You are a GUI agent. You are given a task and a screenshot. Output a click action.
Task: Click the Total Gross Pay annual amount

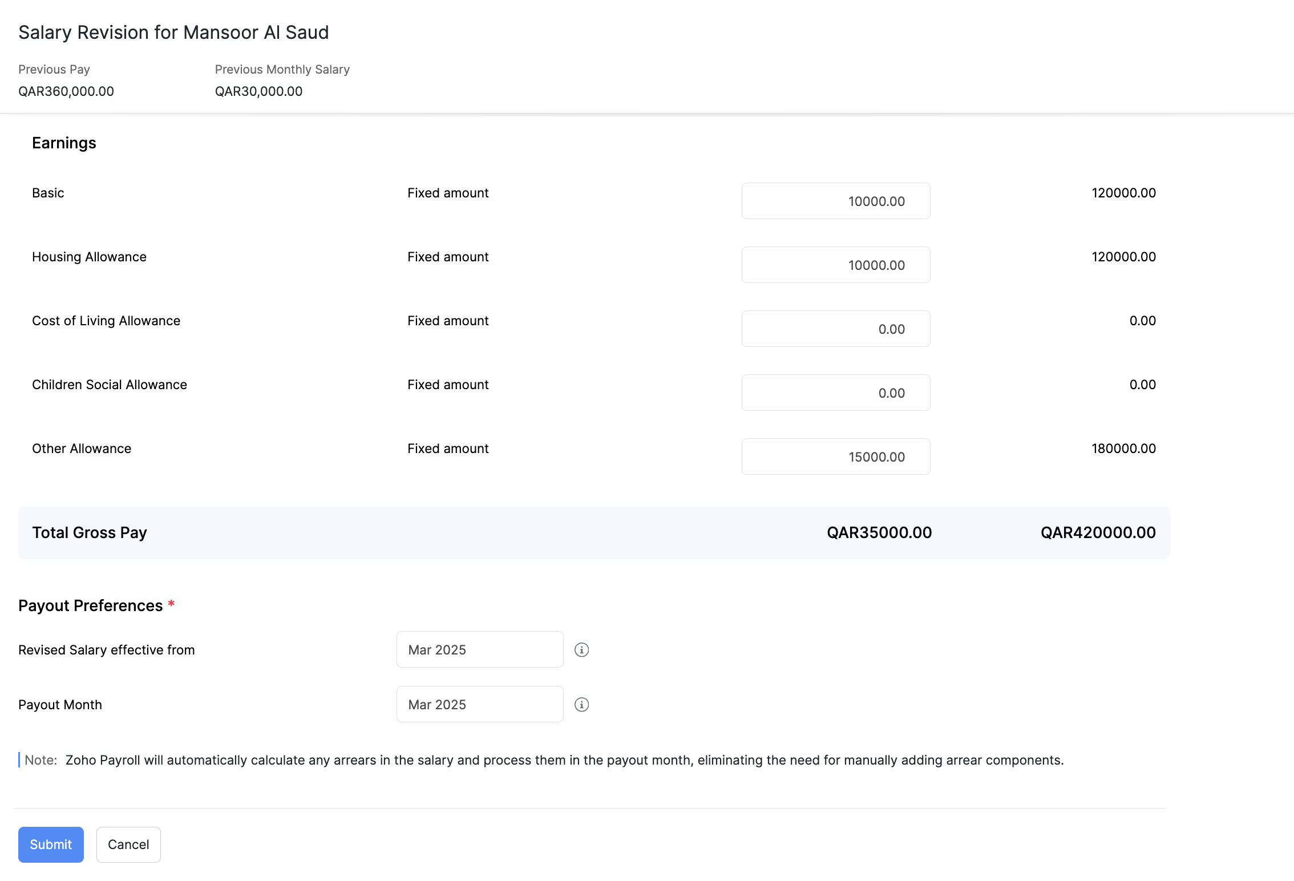point(1098,533)
